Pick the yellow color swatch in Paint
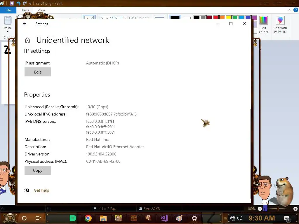 229,17
